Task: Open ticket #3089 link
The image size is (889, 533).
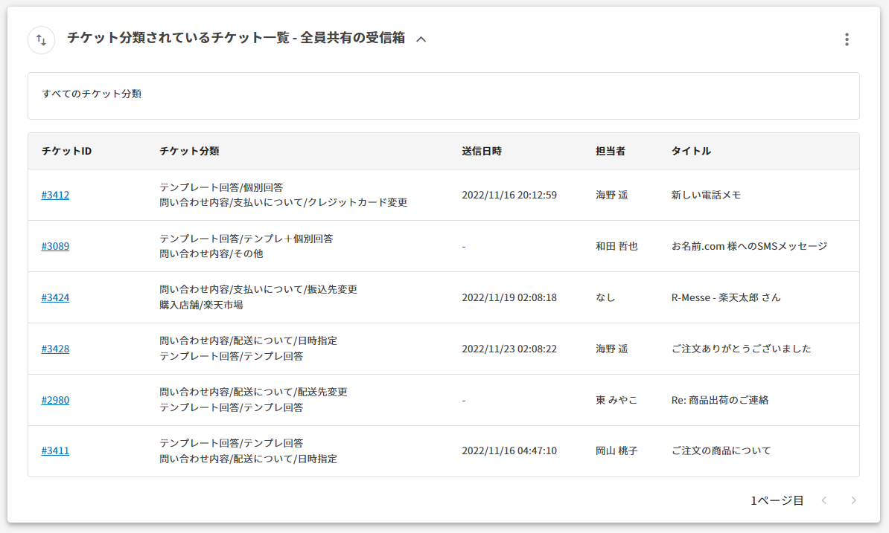Action: pos(55,246)
